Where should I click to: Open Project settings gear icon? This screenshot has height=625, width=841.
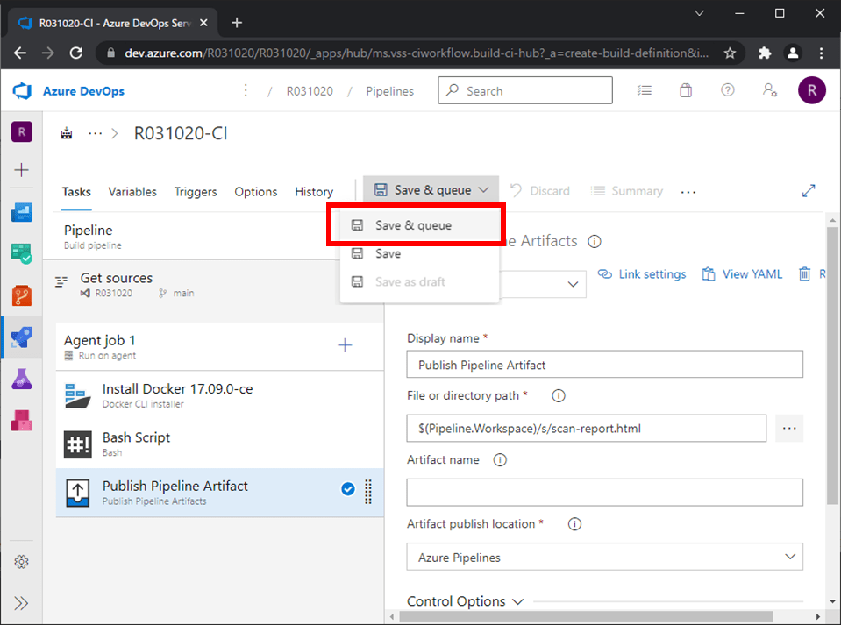21,561
